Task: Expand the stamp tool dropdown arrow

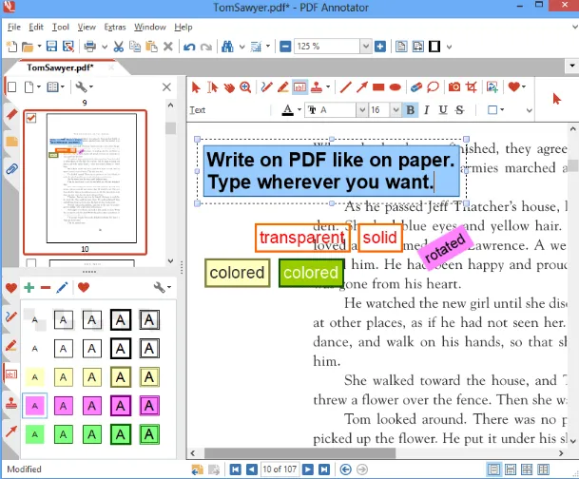Action: click(328, 87)
